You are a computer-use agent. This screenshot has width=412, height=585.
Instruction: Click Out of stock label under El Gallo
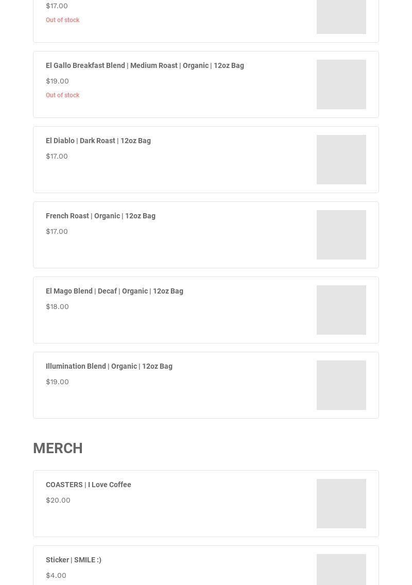click(62, 95)
